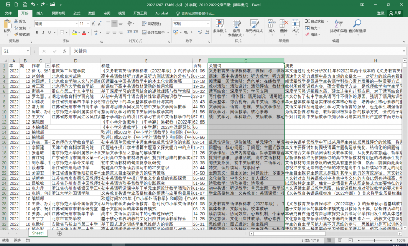The height and width of the screenshot is (246, 408).
Task: Apply fill color bucket icon
Action: [x=74, y=32]
